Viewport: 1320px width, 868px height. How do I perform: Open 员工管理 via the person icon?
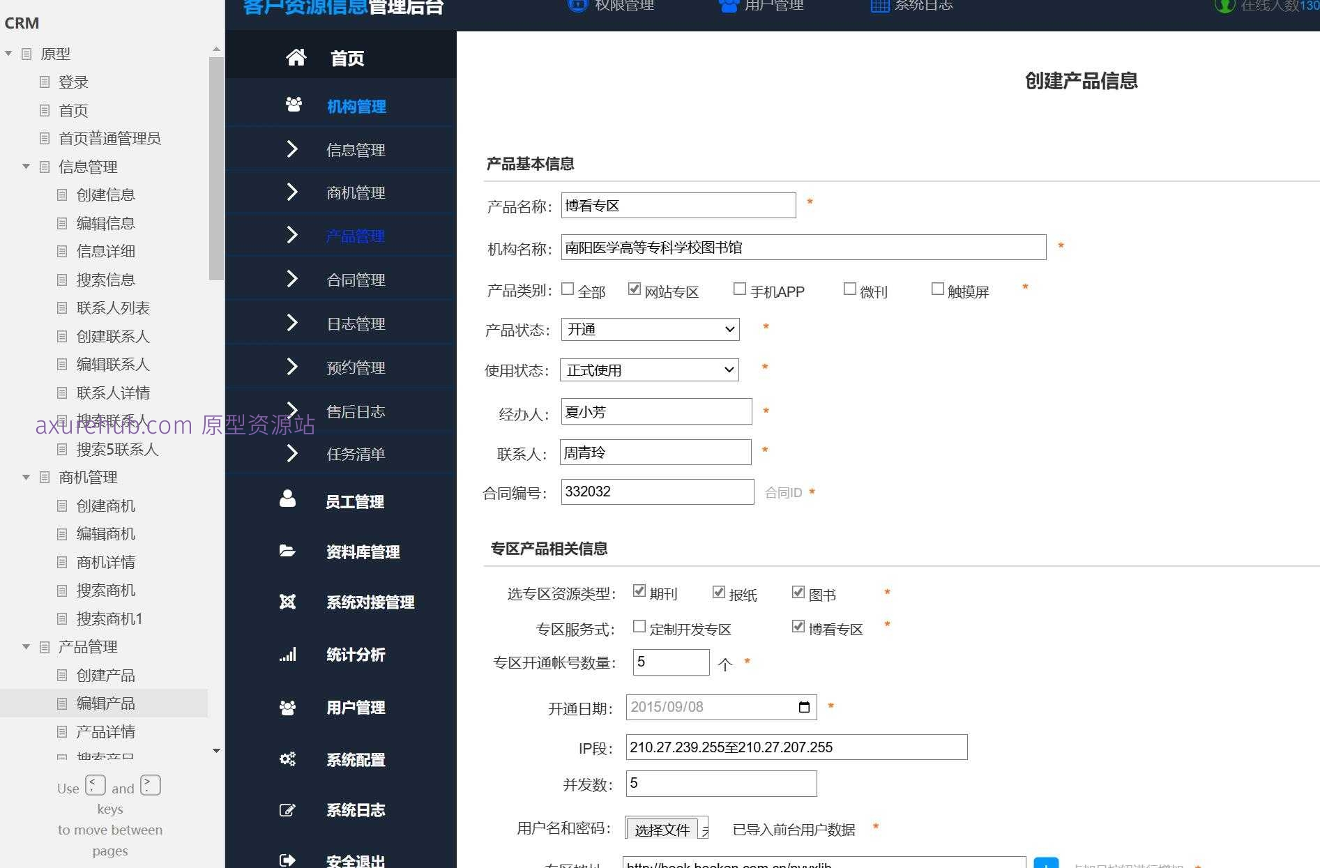pyautogui.click(x=288, y=497)
